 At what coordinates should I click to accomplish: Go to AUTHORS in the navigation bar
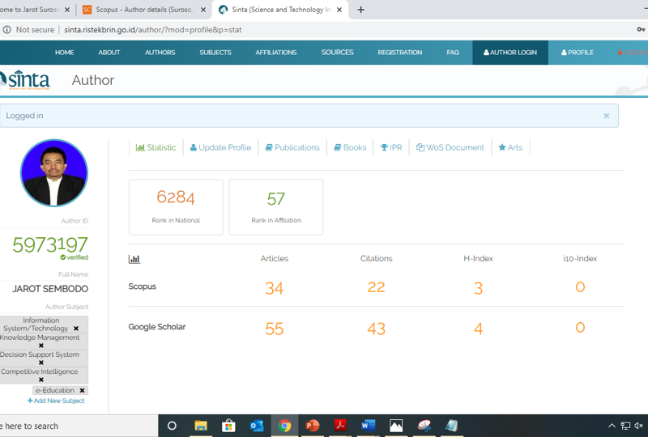(x=160, y=53)
